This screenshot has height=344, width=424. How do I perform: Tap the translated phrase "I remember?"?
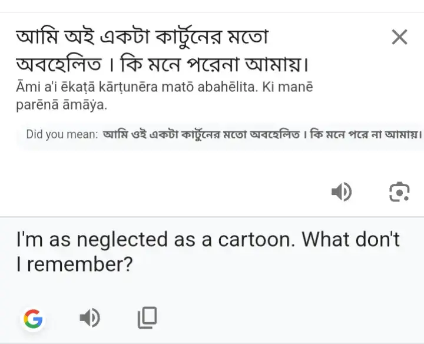[x=75, y=264]
